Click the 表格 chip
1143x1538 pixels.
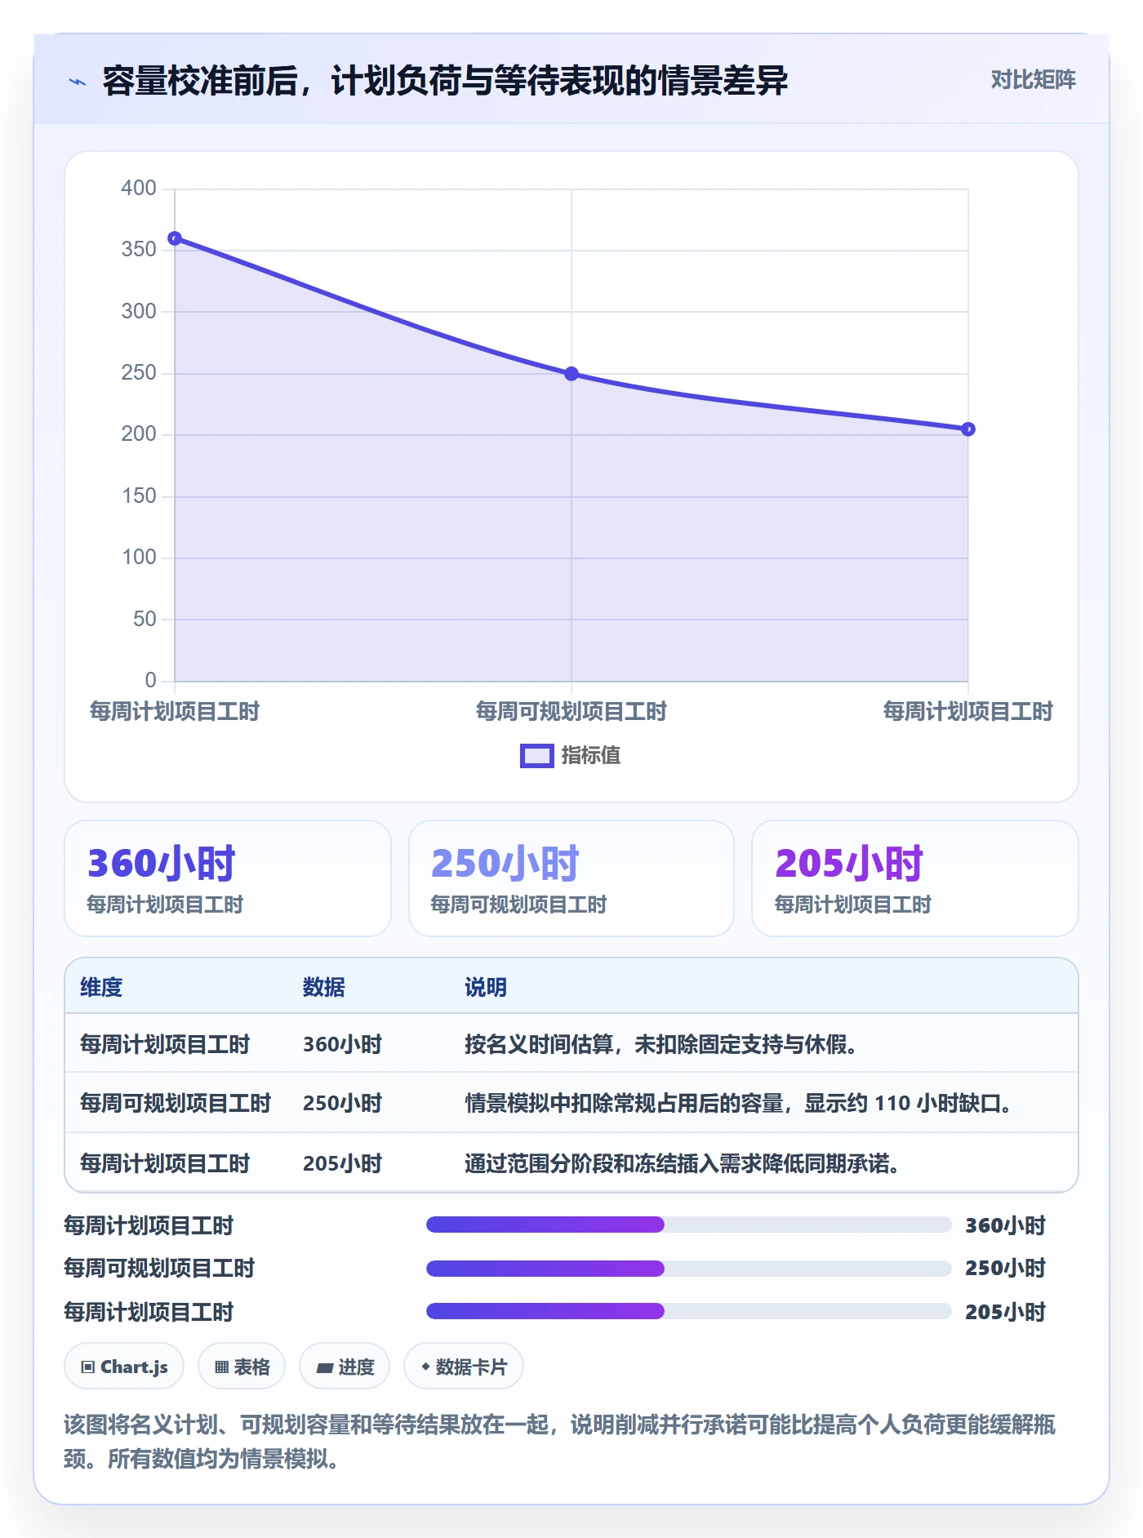point(242,1367)
